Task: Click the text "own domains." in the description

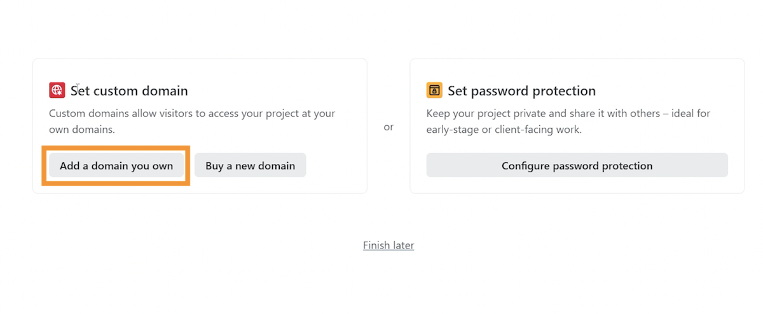Action: tap(82, 129)
